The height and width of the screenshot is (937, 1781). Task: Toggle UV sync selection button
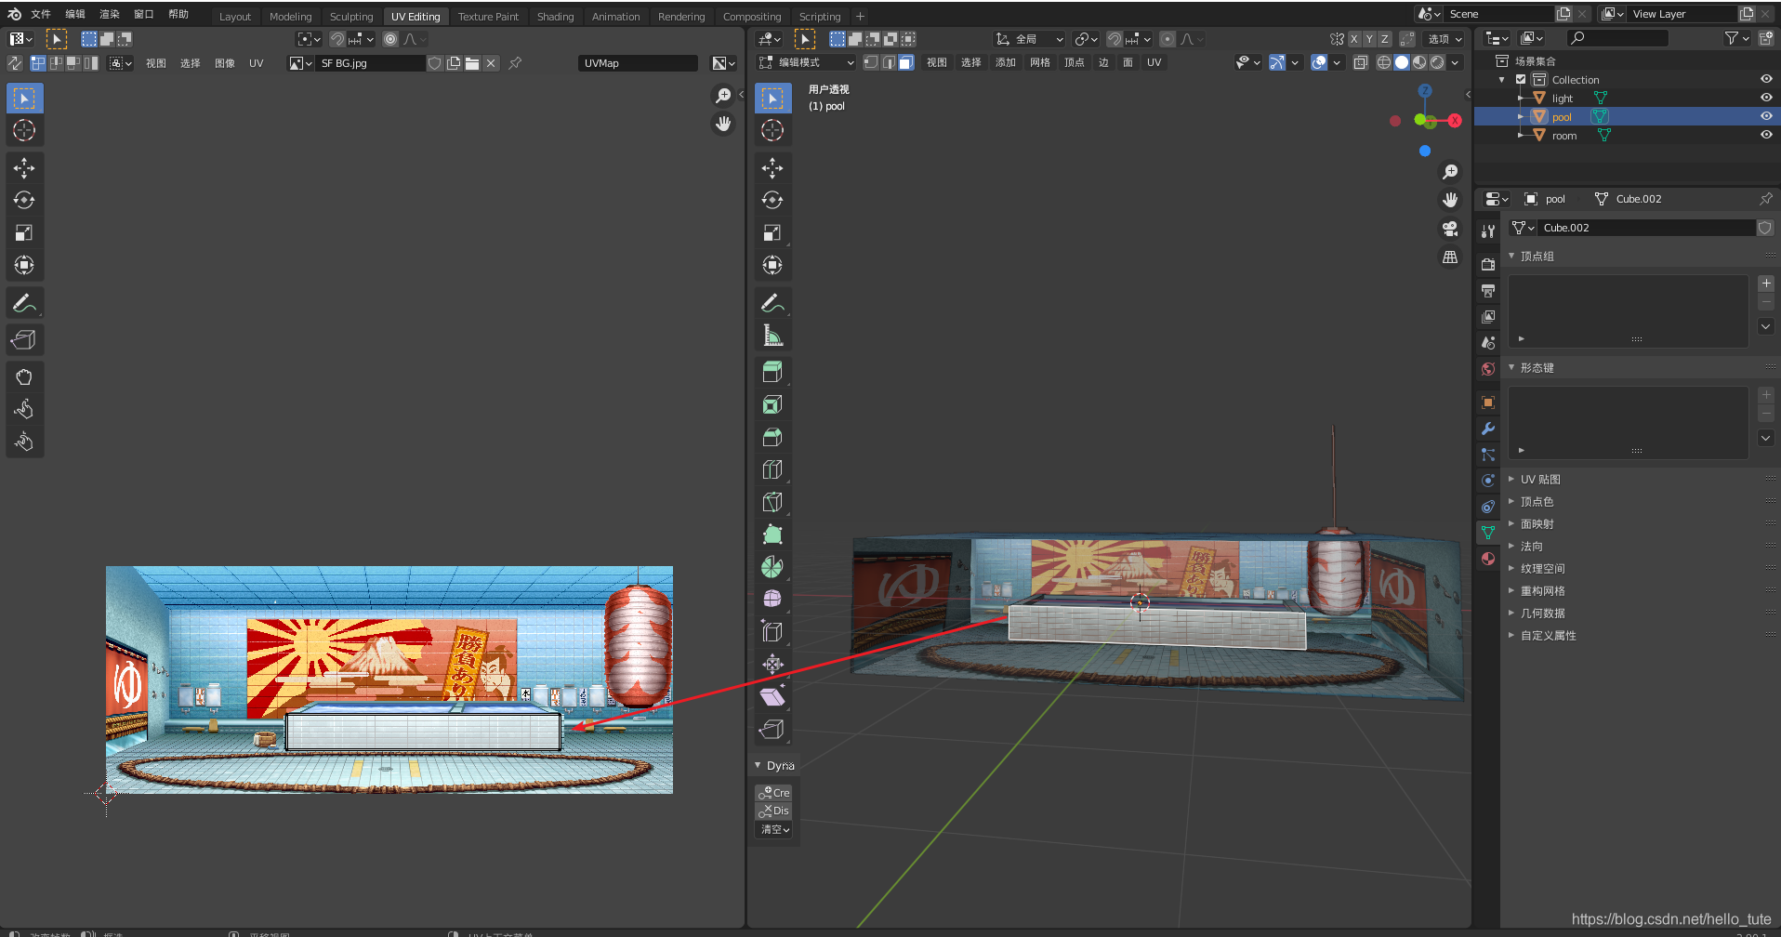[15, 63]
